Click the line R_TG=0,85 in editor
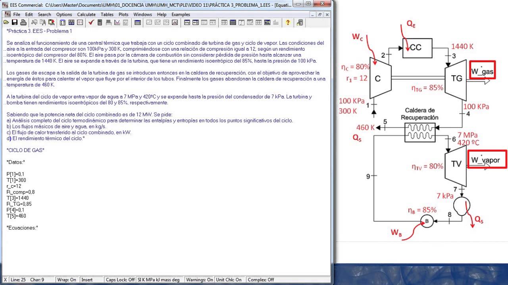 coord(19,204)
